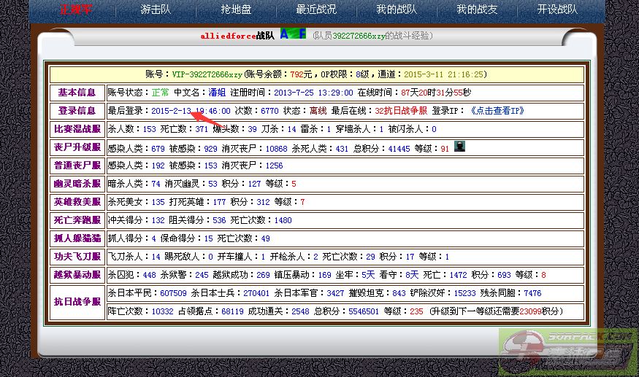Click the 抗日战争服 server label

click(x=77, y=302)
